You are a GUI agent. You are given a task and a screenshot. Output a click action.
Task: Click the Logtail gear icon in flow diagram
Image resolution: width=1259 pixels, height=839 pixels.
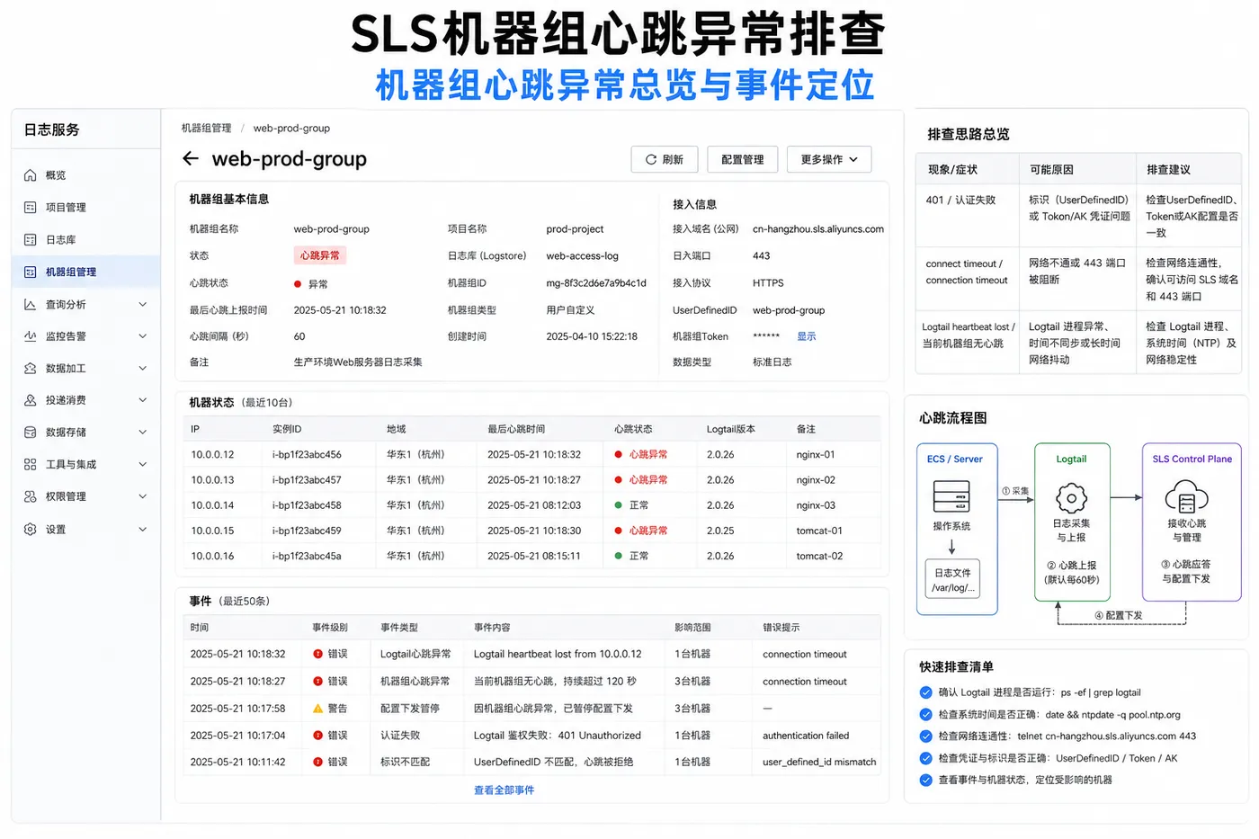coord(1071,497)
